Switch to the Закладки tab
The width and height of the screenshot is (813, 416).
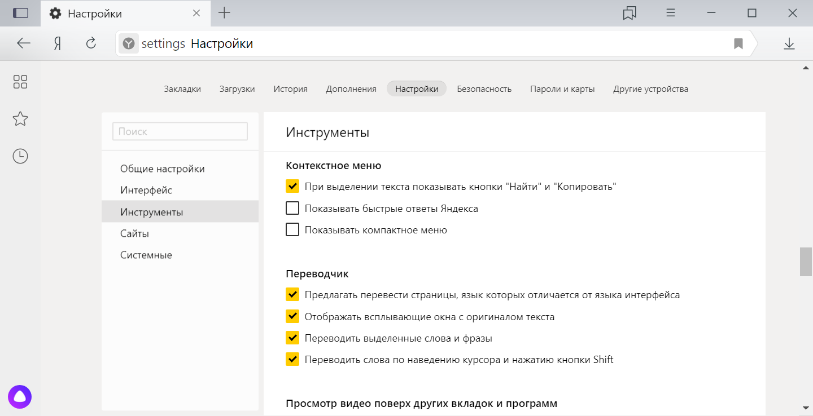click(x=182, y=89)
